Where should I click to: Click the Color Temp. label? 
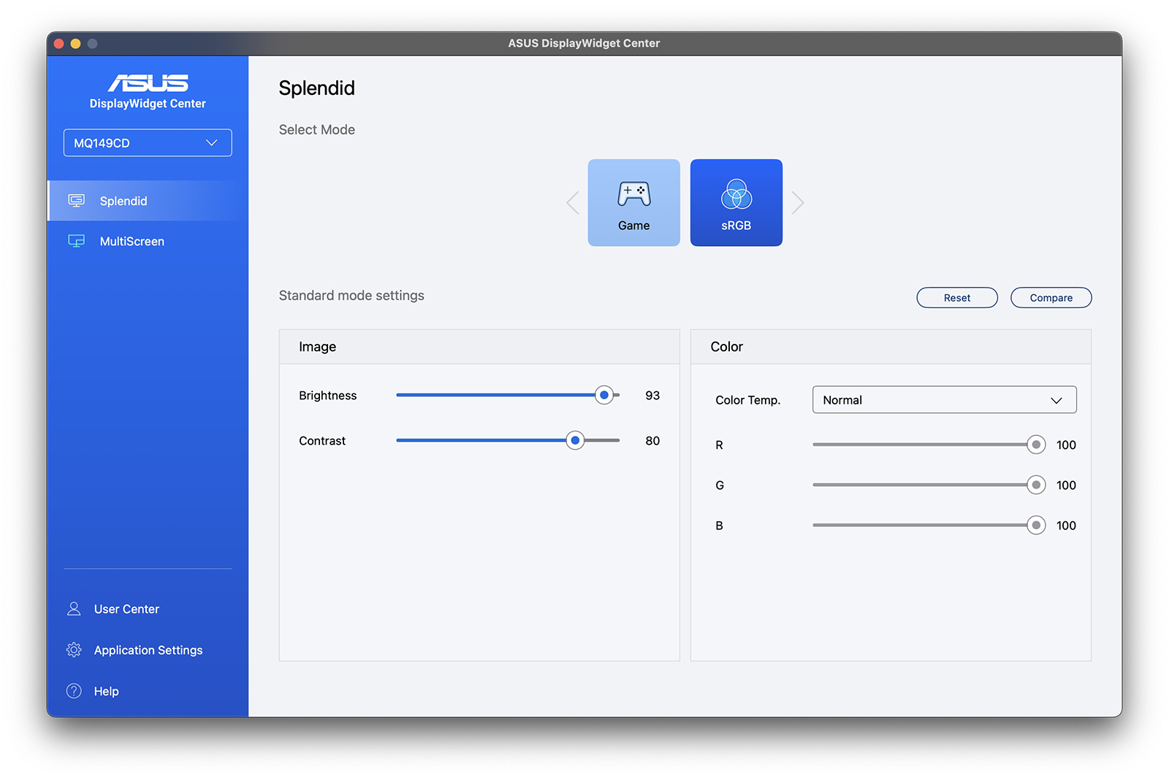click(x=748, y=400)
